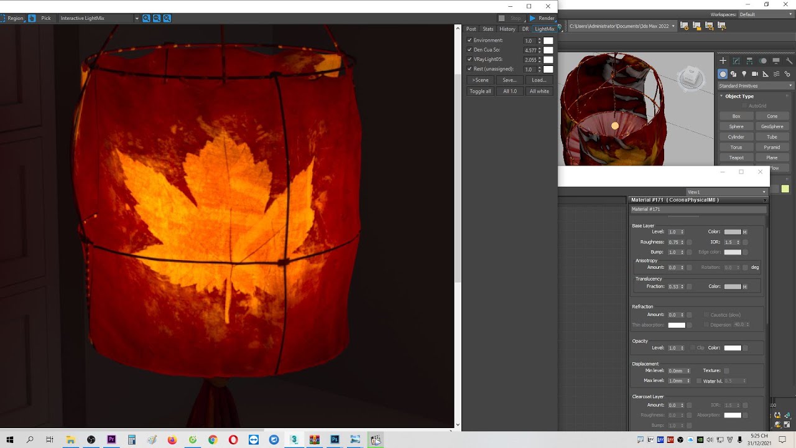Select the Helpers category icon

pos(766,74)
